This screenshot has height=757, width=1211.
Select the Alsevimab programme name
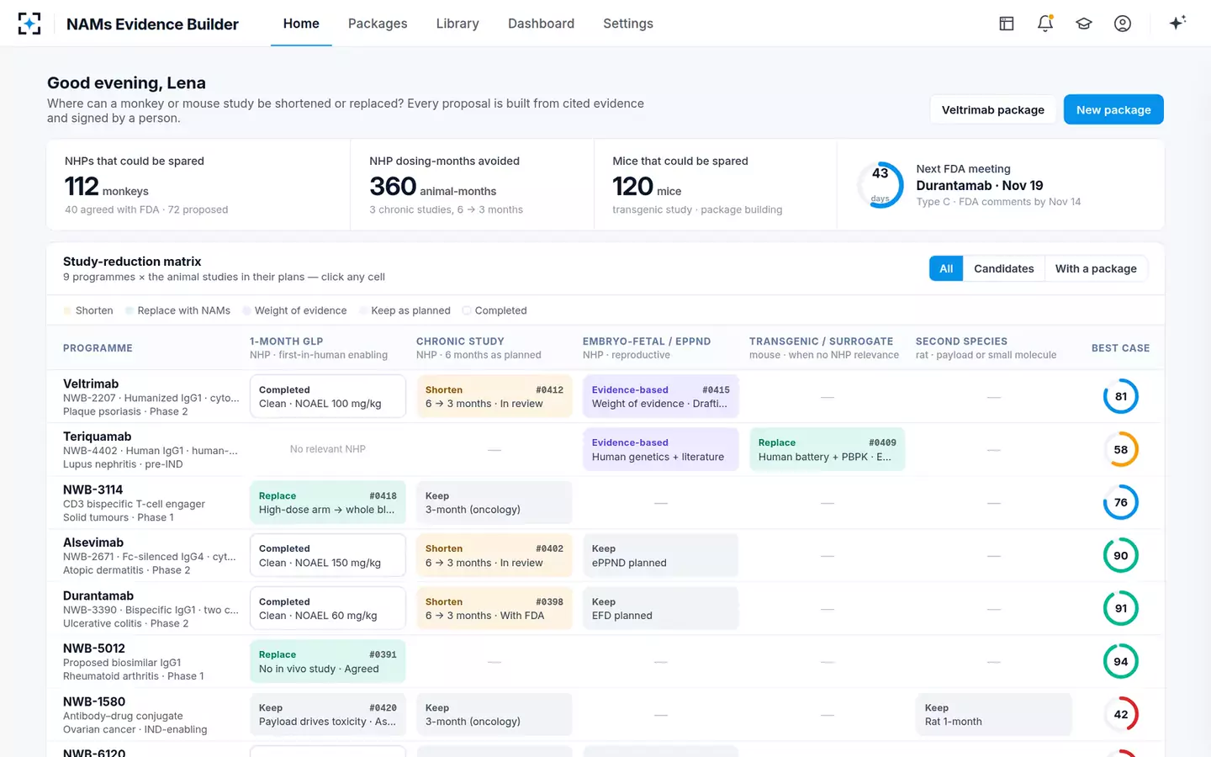(x=93, y=543)
